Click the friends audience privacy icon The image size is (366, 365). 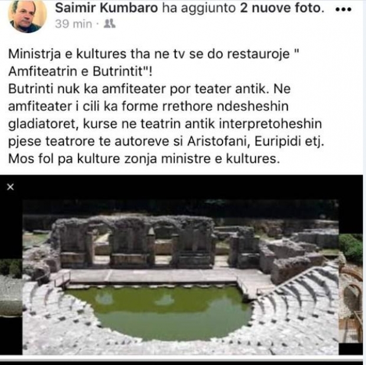pyautogui.click(x=109, y=24)
